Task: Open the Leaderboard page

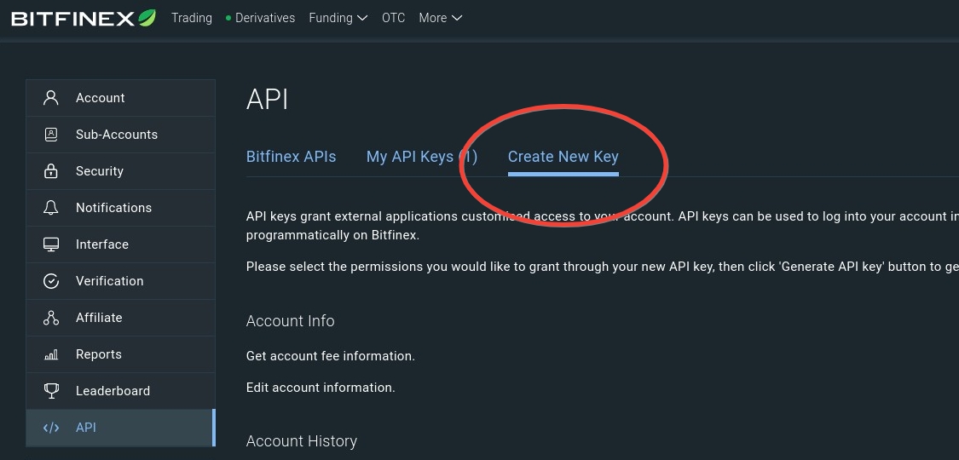Action: 120,391
